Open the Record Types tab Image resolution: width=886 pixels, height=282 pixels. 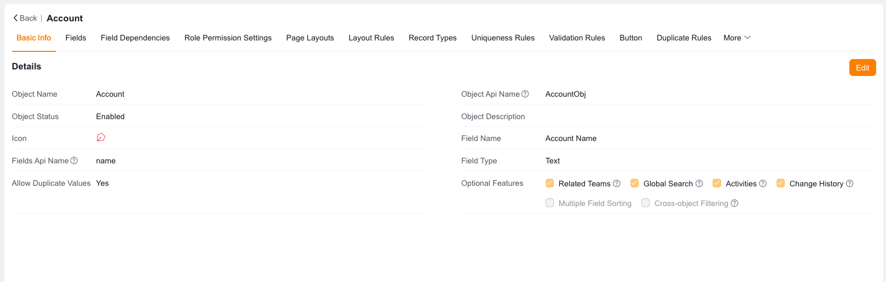coord(433,38)
